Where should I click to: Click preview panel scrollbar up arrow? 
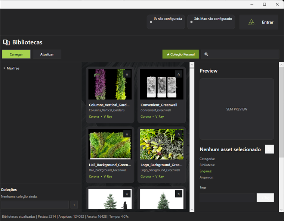coord(281,65)
